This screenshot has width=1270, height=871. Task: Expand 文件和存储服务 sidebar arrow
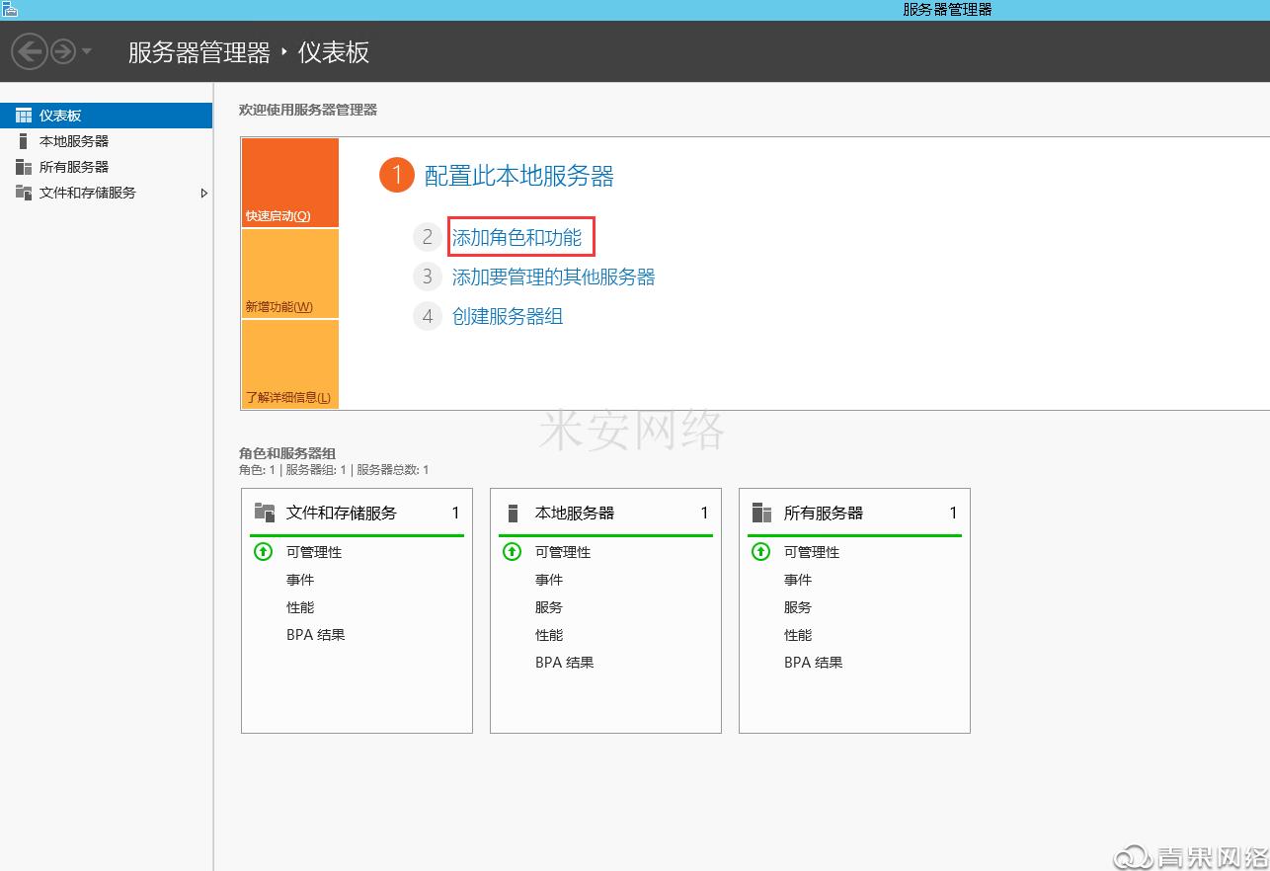click(203, 193)
